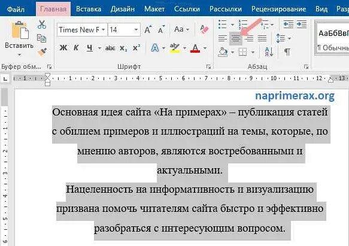Screen dimensions: 349x246
Task: Switch to the Главная ribbon tab
Action: coord(53,9)
